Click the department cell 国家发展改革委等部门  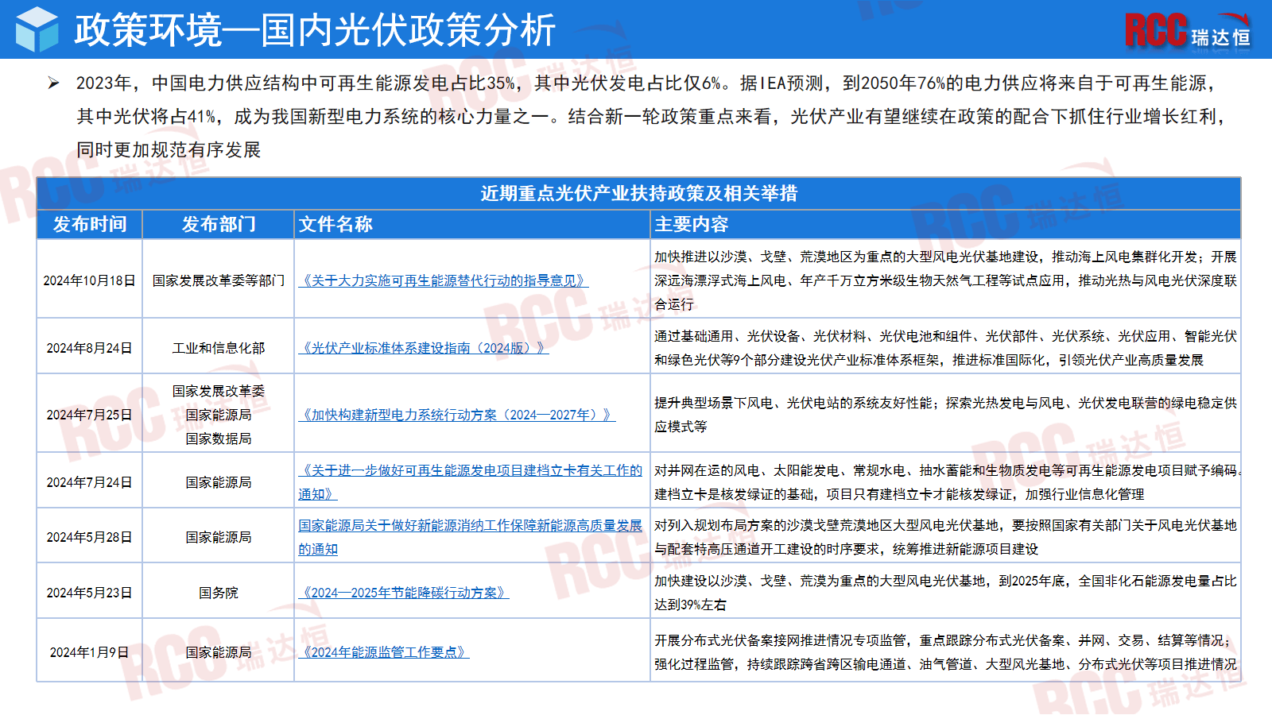(219, 280)
